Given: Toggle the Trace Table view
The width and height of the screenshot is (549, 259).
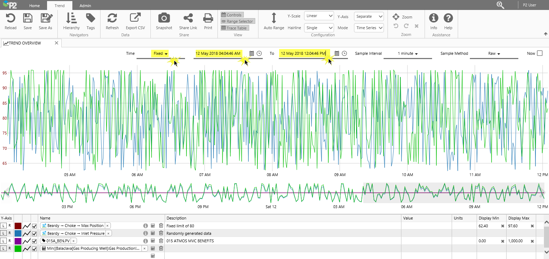Looking at the screenshot, I should [x=234, y=28].
